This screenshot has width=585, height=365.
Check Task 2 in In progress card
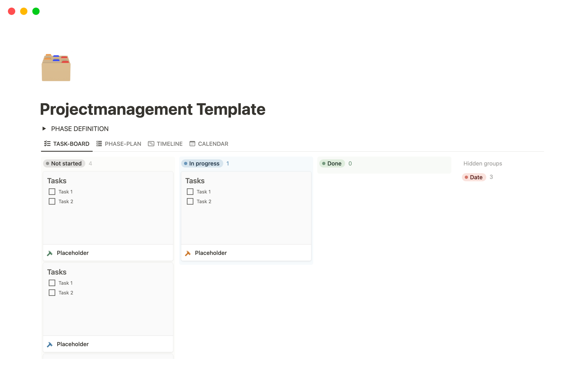pos(190,201)
